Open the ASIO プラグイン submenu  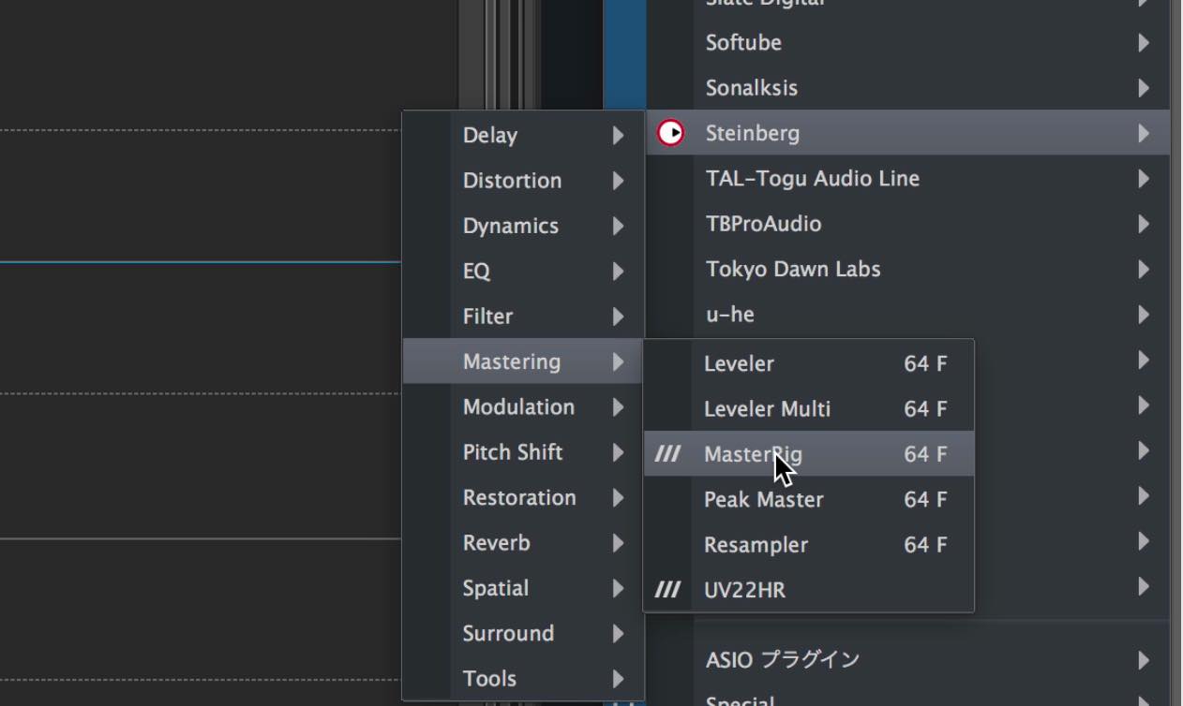click(x=907, y=660)
